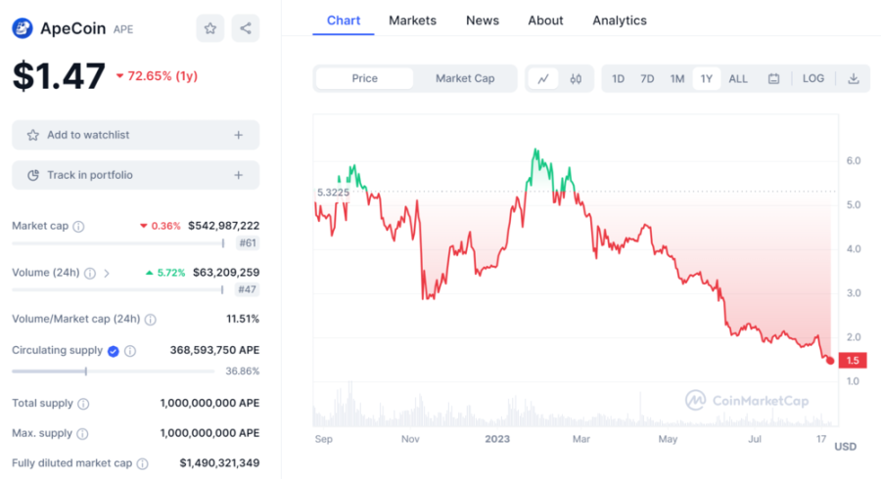Switch to line chart view
The image size is (881, 479).
[543, 78]
